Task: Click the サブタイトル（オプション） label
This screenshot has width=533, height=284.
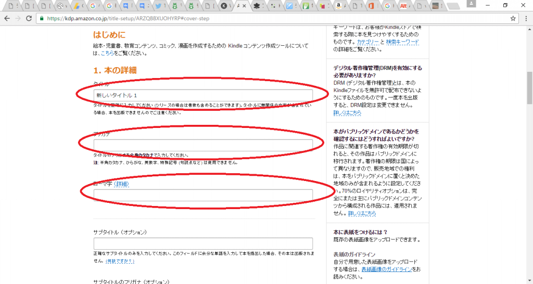Action: [120, 233]
